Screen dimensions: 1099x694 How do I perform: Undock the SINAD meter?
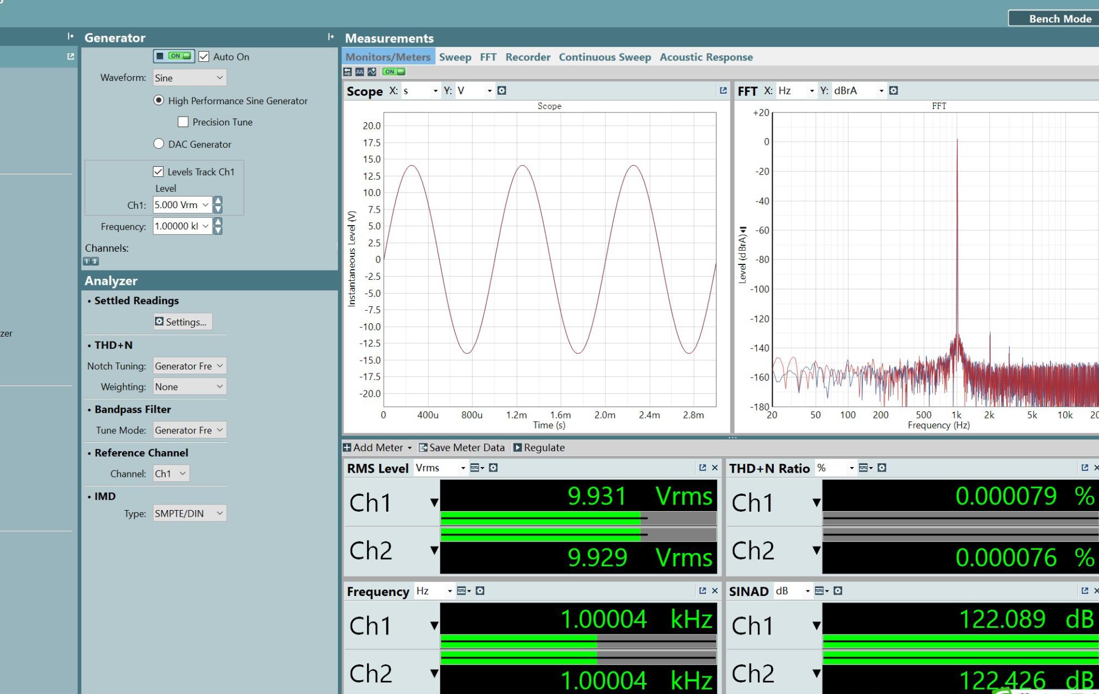tap(1085, 590)
